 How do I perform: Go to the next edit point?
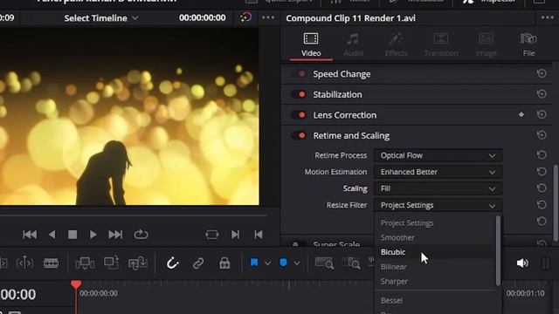235,235
